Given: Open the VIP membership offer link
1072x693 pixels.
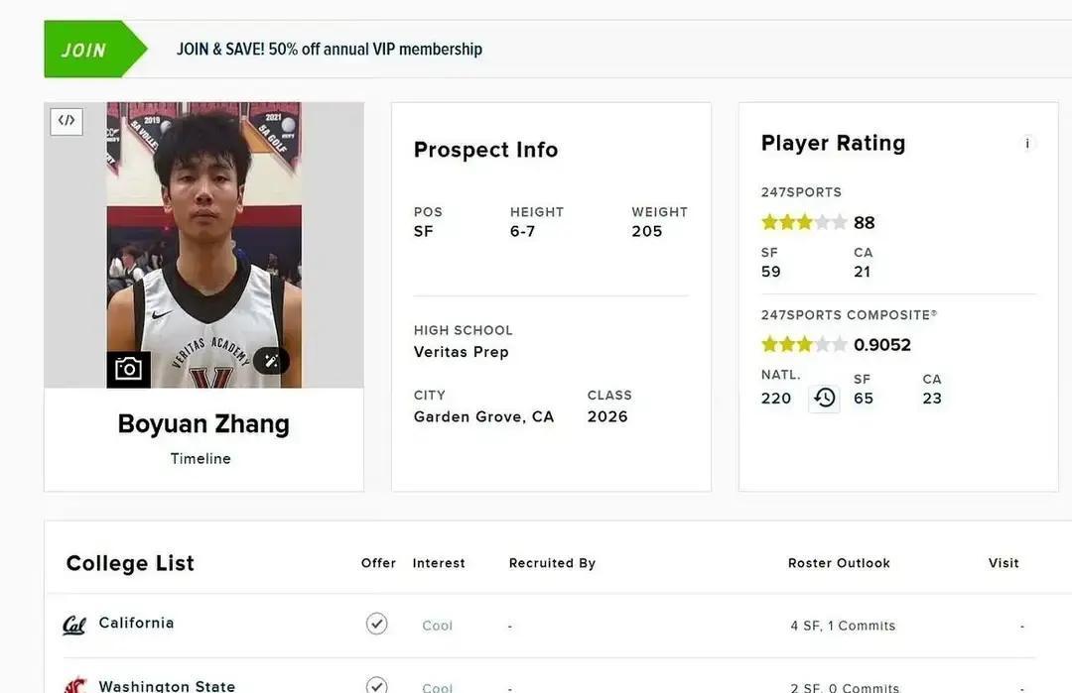Looking at the screenshot, I should point(329,49).
